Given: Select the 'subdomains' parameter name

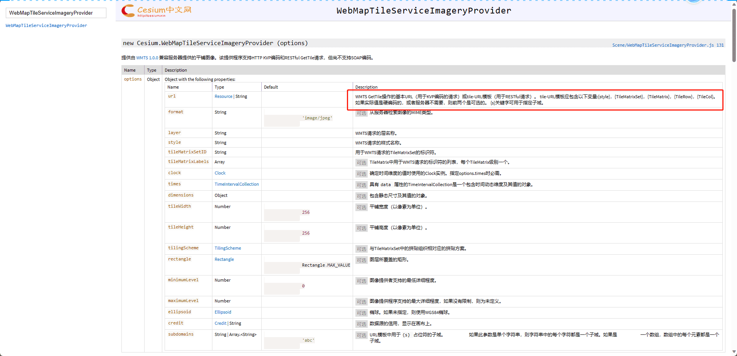Looking at the screenshot, I should (x=181, y=334).
